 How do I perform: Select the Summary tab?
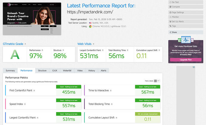10,71
